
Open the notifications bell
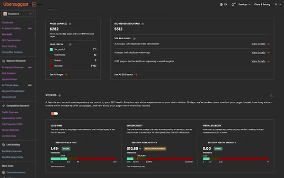(x=233, y=4)
